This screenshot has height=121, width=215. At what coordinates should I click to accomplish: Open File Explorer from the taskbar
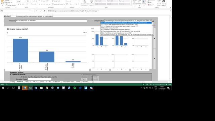coord(41,88)
